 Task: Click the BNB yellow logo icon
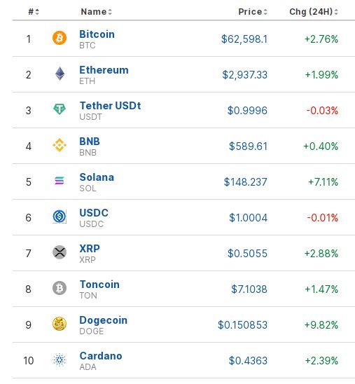(60, 145)
